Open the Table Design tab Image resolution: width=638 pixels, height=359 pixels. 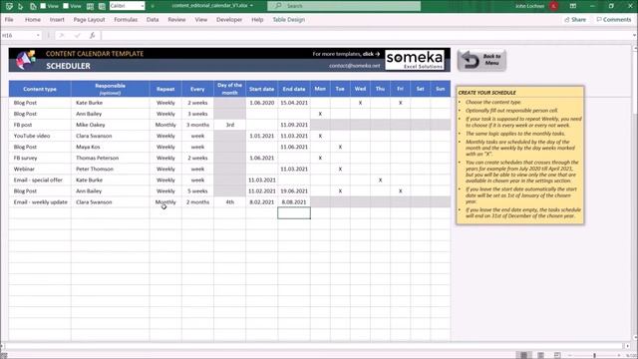click(288, 20)
